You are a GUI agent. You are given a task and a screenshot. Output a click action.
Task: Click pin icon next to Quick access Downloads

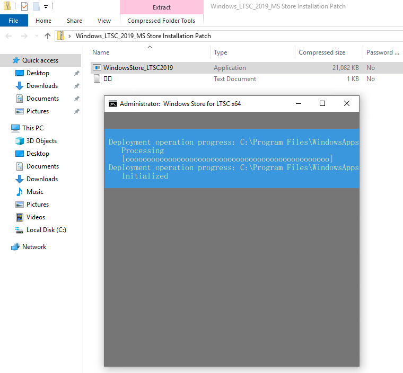click(76, 86)
